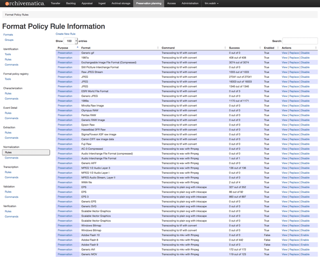The width and height of the screenshot is (320, 257).
Task: Open the Preservation planning tab
Action: pos(148,3)
